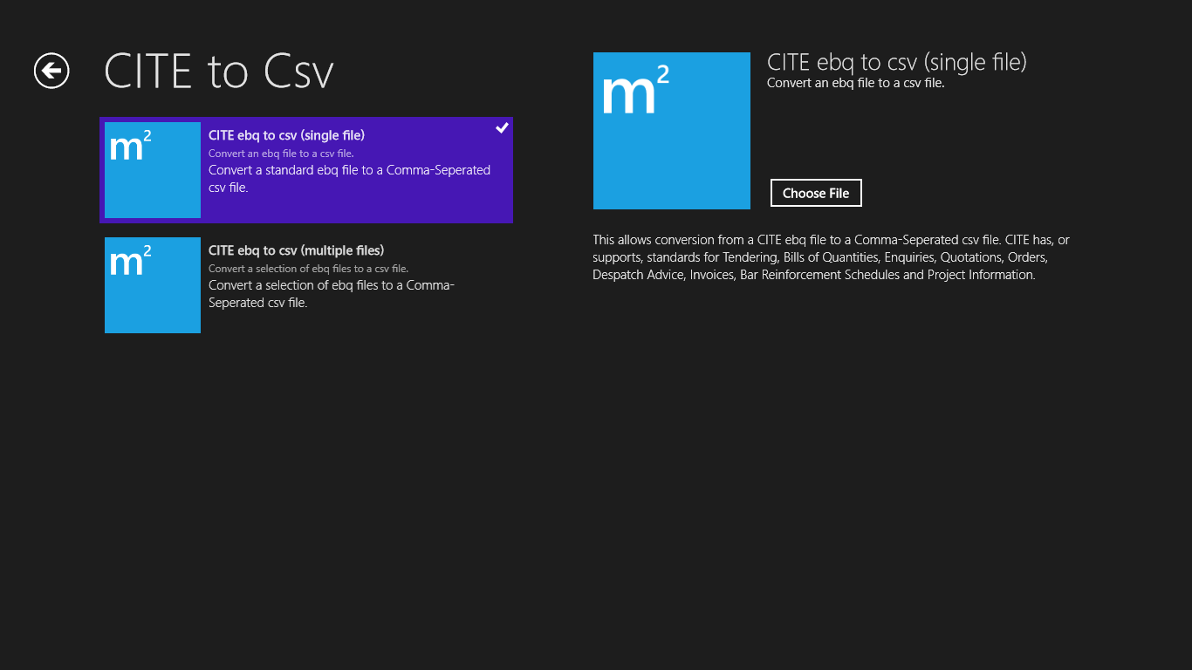Click small grey subtitle in the purple selected item

[281, 154]
